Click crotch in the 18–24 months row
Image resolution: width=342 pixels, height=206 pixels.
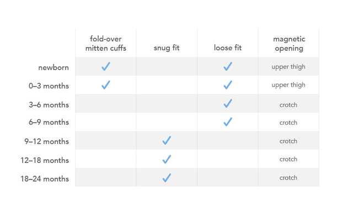(x=288, y=178)
